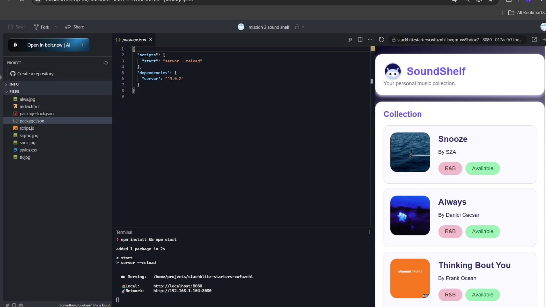Expand the INFO section

click(x=57, y=84)
